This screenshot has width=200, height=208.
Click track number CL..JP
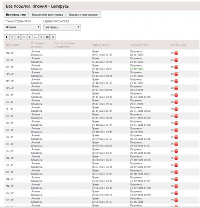[9, 109]
